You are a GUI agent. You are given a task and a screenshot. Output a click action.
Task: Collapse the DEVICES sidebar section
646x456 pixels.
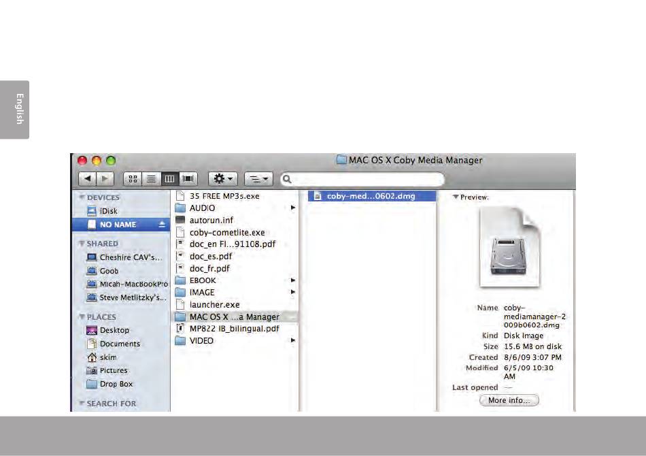pyautogui.click(x=82, y=197)
